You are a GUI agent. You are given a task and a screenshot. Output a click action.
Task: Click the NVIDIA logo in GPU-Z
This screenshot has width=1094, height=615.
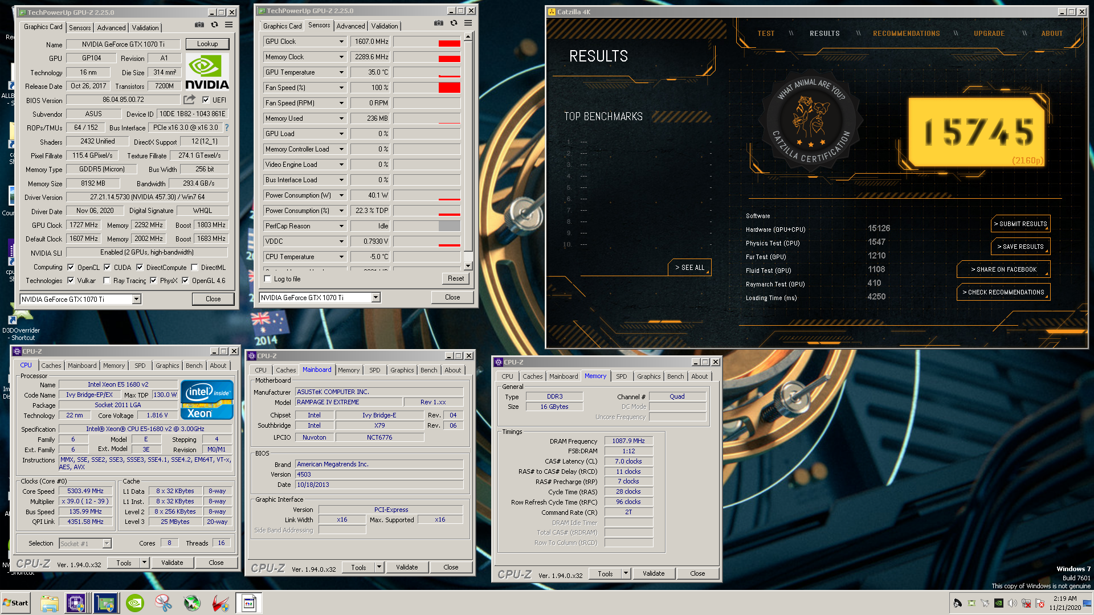point(207,72)
